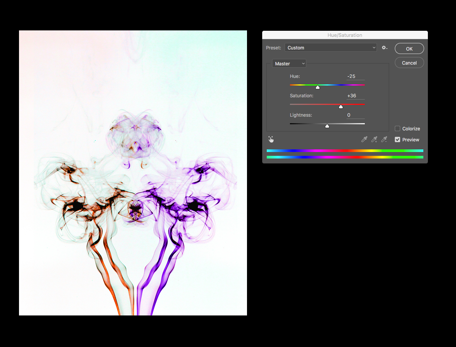
Task: Click the Hue slider handle
Action: 318,87
